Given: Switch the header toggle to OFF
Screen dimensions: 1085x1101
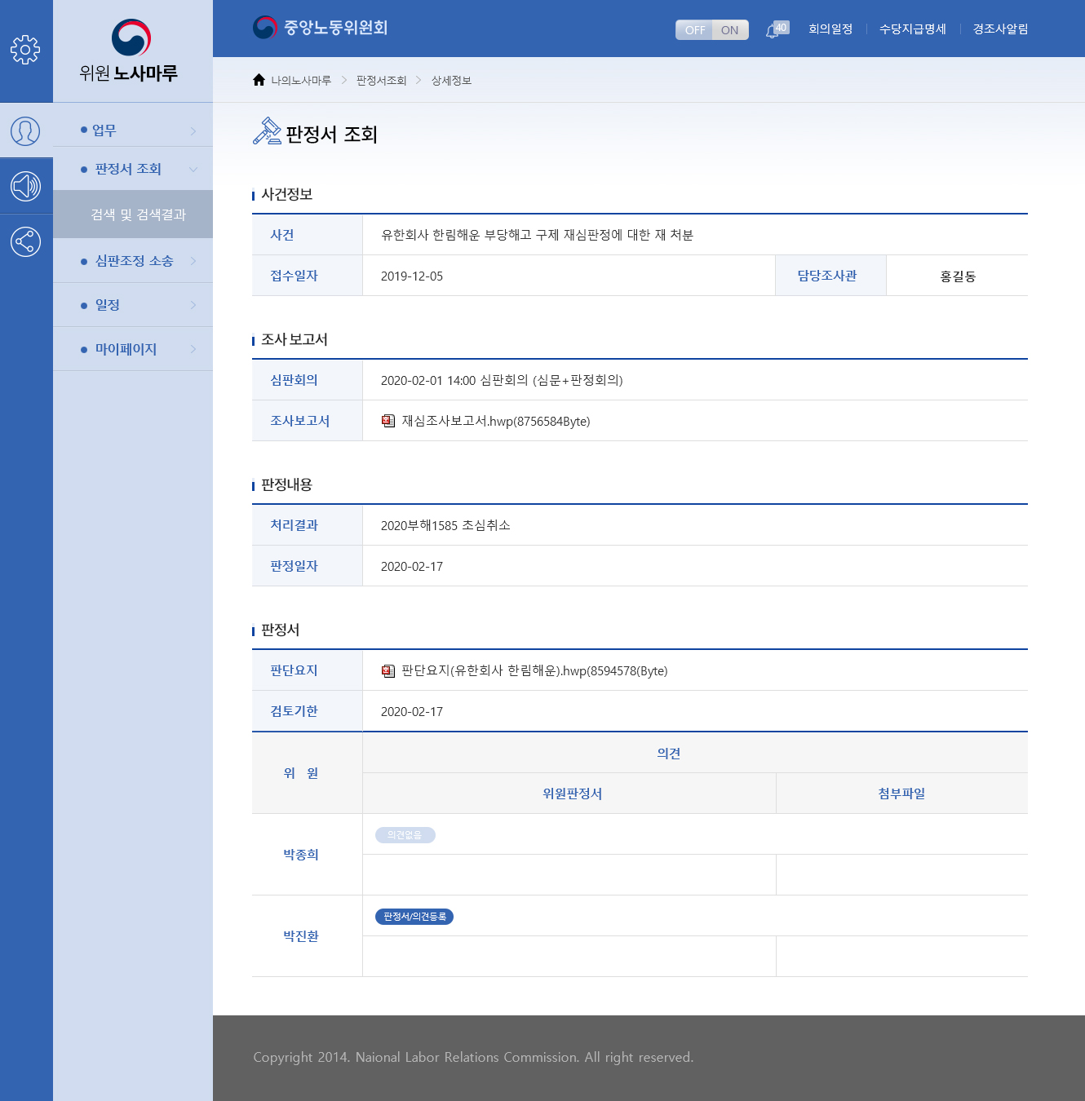Looking at the screenshot, I should (694, 30).
